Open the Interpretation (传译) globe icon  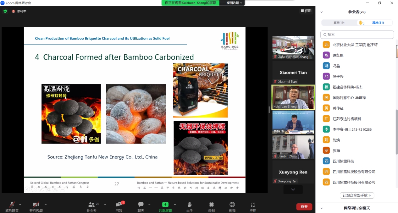click(232, 205)
